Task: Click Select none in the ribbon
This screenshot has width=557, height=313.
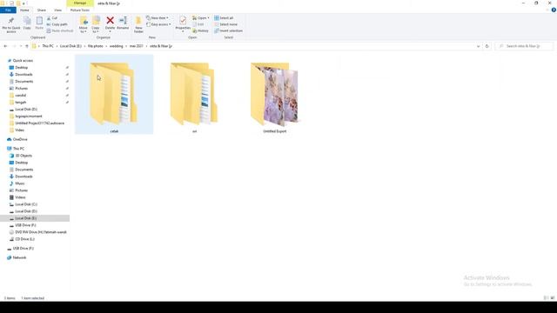Action: pos(225,24)
